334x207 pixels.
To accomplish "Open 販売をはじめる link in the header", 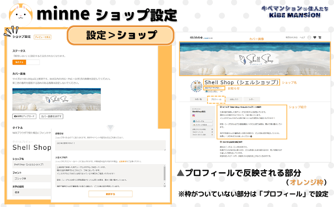I will (x=291, y=37).
